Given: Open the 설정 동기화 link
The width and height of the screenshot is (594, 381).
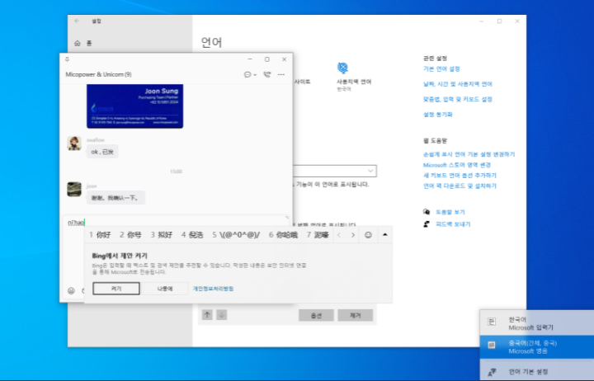Looking at the screenshot, I should (438, 115).
